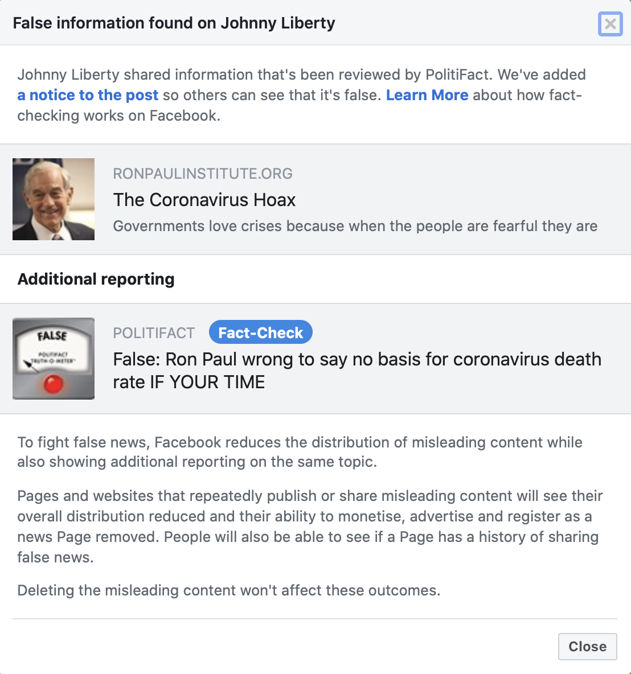Click the article snippet 'Governments love crises' text
Viewport: 631px width, 674px height.
355,226
